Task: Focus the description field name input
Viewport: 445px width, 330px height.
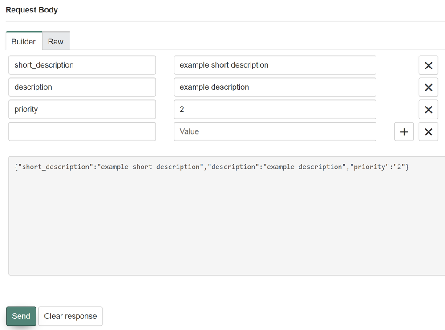Action: click(x=82, y=87)
